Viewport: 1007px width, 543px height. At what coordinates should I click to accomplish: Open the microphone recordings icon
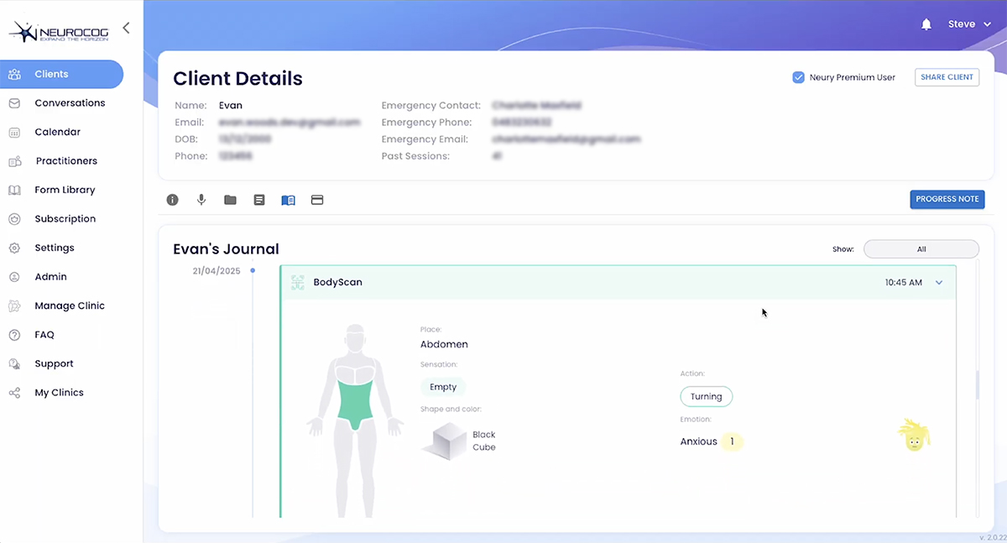pos(201,200)
